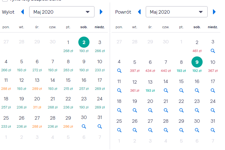
Task: Search return prices for May 25
Action: [x=119, y=130]
